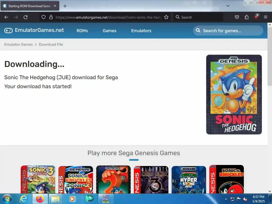Go to Emulator Games breadcrumb link
The width and height of the screenshot is (272, 204).
click(19, 44)
